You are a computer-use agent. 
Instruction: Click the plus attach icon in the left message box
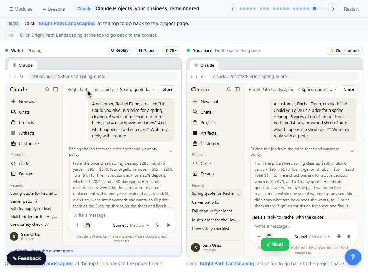pyautogui.click(x=77, y=225)
